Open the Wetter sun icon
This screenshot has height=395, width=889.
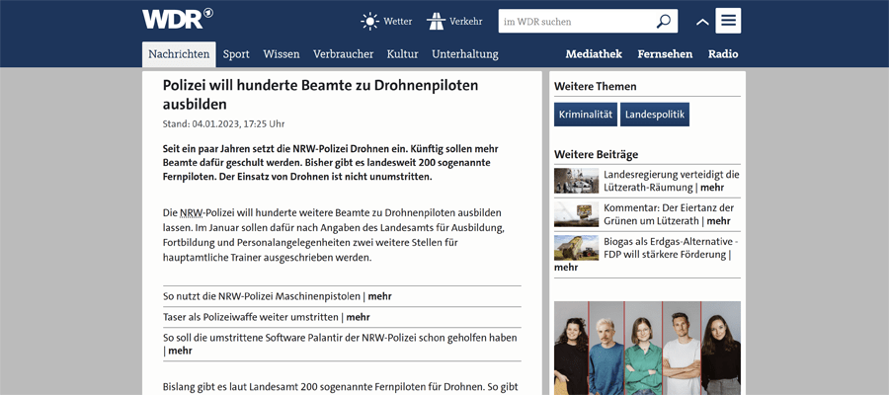point(369,22)
